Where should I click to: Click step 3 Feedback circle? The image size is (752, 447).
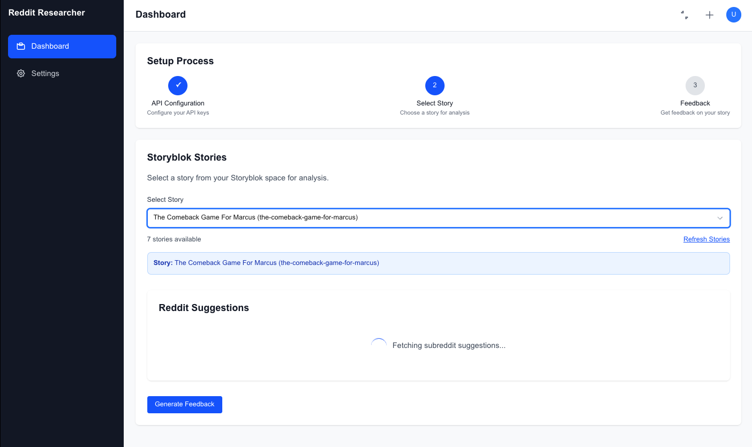695,86
